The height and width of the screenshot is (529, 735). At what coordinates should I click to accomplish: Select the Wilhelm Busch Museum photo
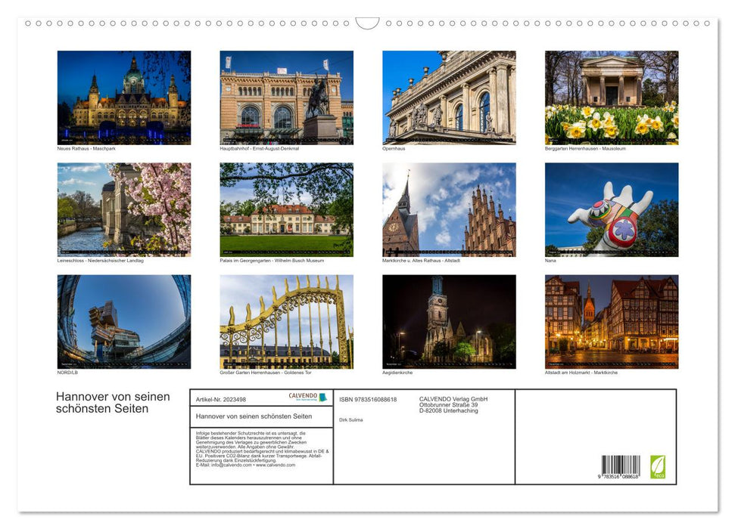286,209
